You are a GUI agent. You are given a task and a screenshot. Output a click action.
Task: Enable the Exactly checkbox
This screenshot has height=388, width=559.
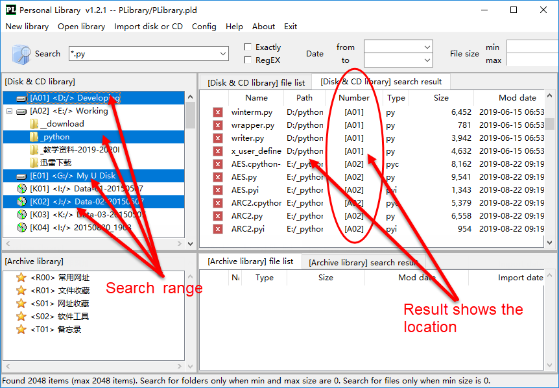248,47
